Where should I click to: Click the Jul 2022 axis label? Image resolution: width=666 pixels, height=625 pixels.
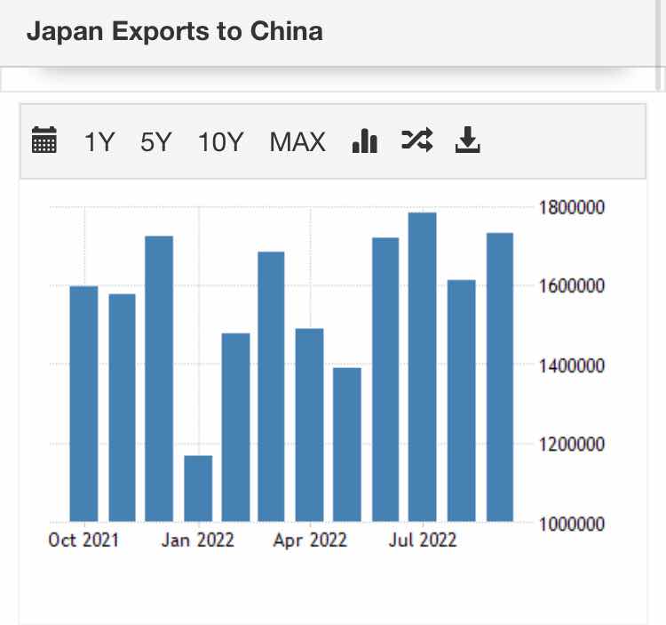(x=423, y=541)
